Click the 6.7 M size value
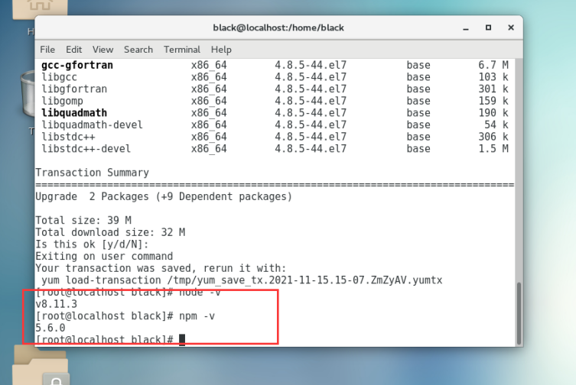This screenshot has height=385, width=576. tap(493, 66)
